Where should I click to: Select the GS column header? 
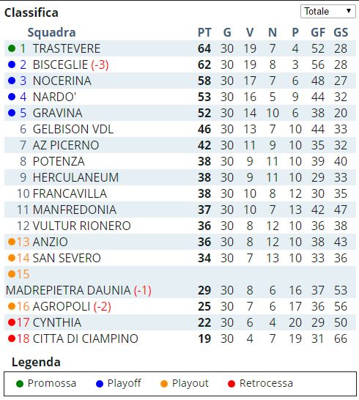[341, 32]
